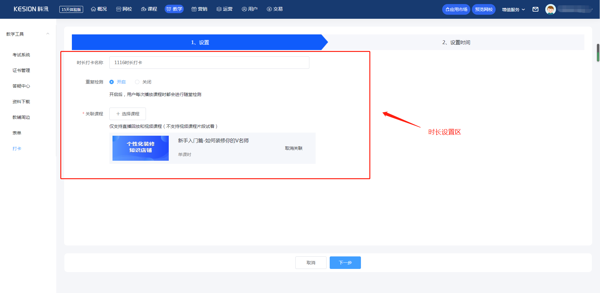Select the 关闭 radio for 重复检测
This screenshot has width=600, height=293.
(137, 82)
